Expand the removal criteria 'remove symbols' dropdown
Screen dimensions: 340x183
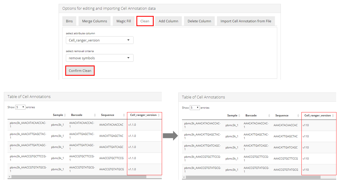pos(99,58)
